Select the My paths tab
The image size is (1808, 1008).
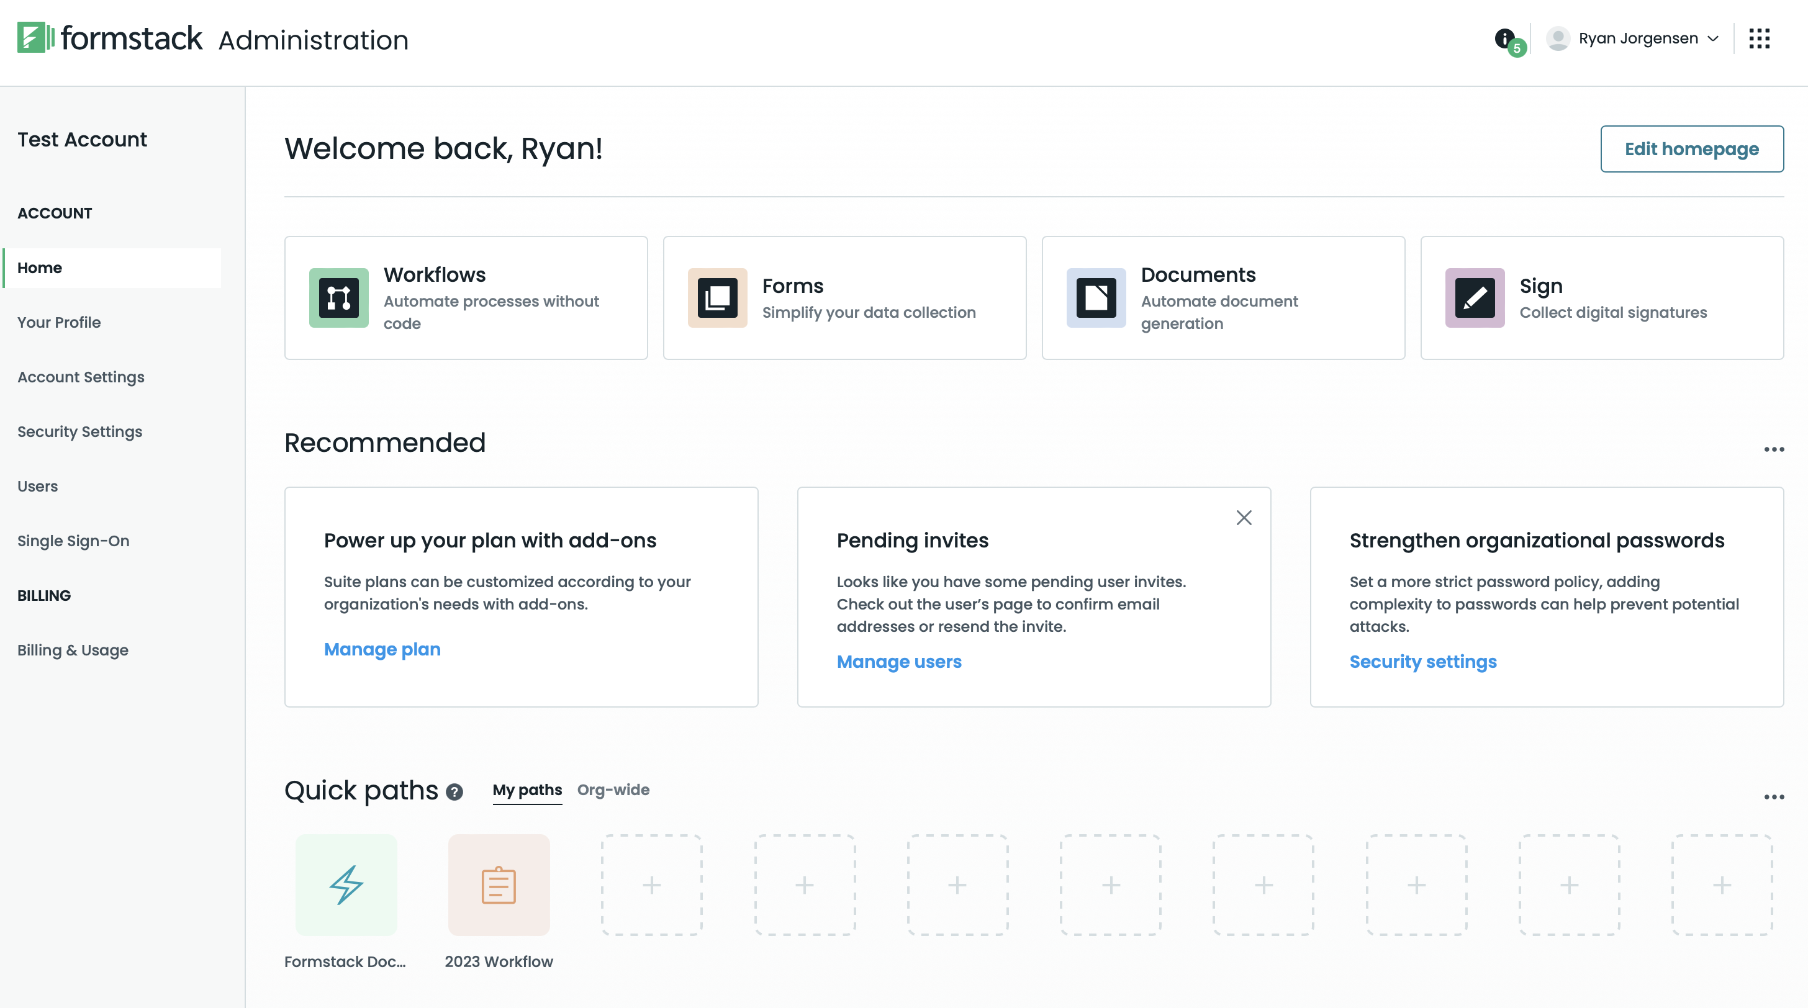[527, 790]
